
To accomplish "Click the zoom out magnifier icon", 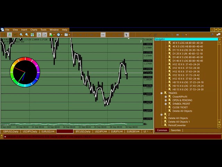I will (x=27, y=34).
